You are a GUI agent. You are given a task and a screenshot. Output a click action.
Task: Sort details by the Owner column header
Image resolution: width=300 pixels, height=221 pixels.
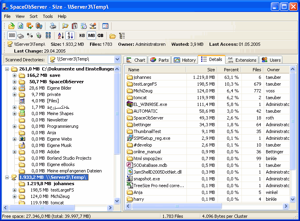pos(276,70)
